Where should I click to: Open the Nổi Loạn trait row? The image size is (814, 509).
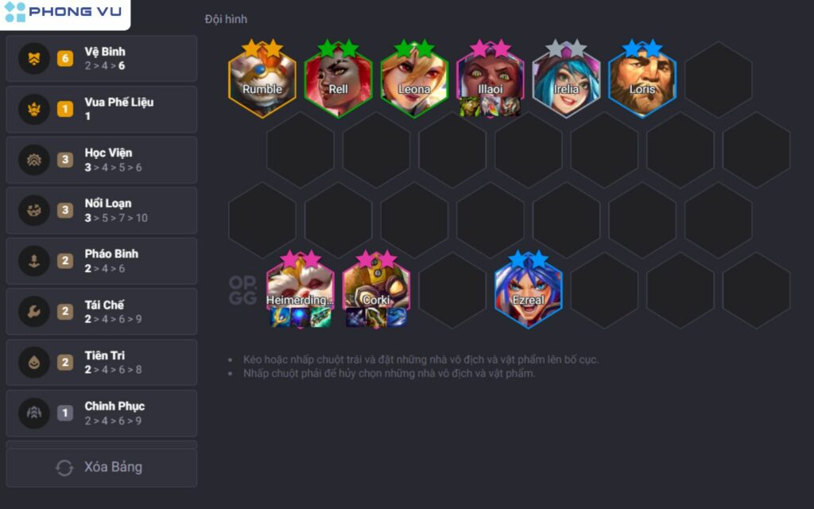click(x=102, y=210)
